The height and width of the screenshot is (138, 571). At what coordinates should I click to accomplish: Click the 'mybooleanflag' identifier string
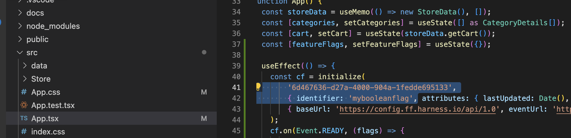point(380,98)
